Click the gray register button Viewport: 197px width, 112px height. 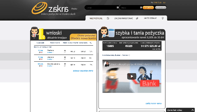161,8
